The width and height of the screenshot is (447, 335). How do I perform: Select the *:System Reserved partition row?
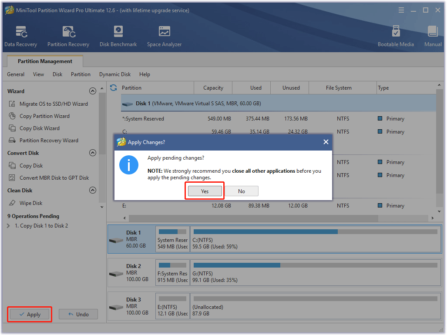pos(279,118)
